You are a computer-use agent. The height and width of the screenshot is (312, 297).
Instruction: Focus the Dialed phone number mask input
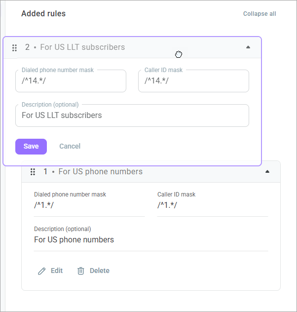point(71,81)
